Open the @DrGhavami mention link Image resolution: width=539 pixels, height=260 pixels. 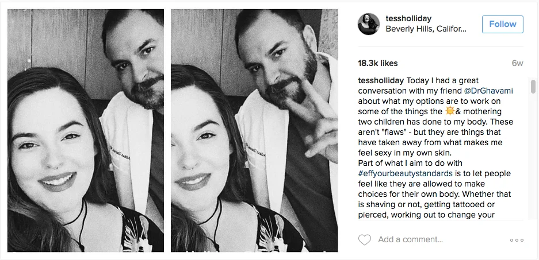488,91
